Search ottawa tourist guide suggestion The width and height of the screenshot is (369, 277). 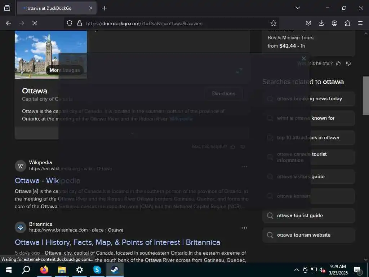click(309, 216)
